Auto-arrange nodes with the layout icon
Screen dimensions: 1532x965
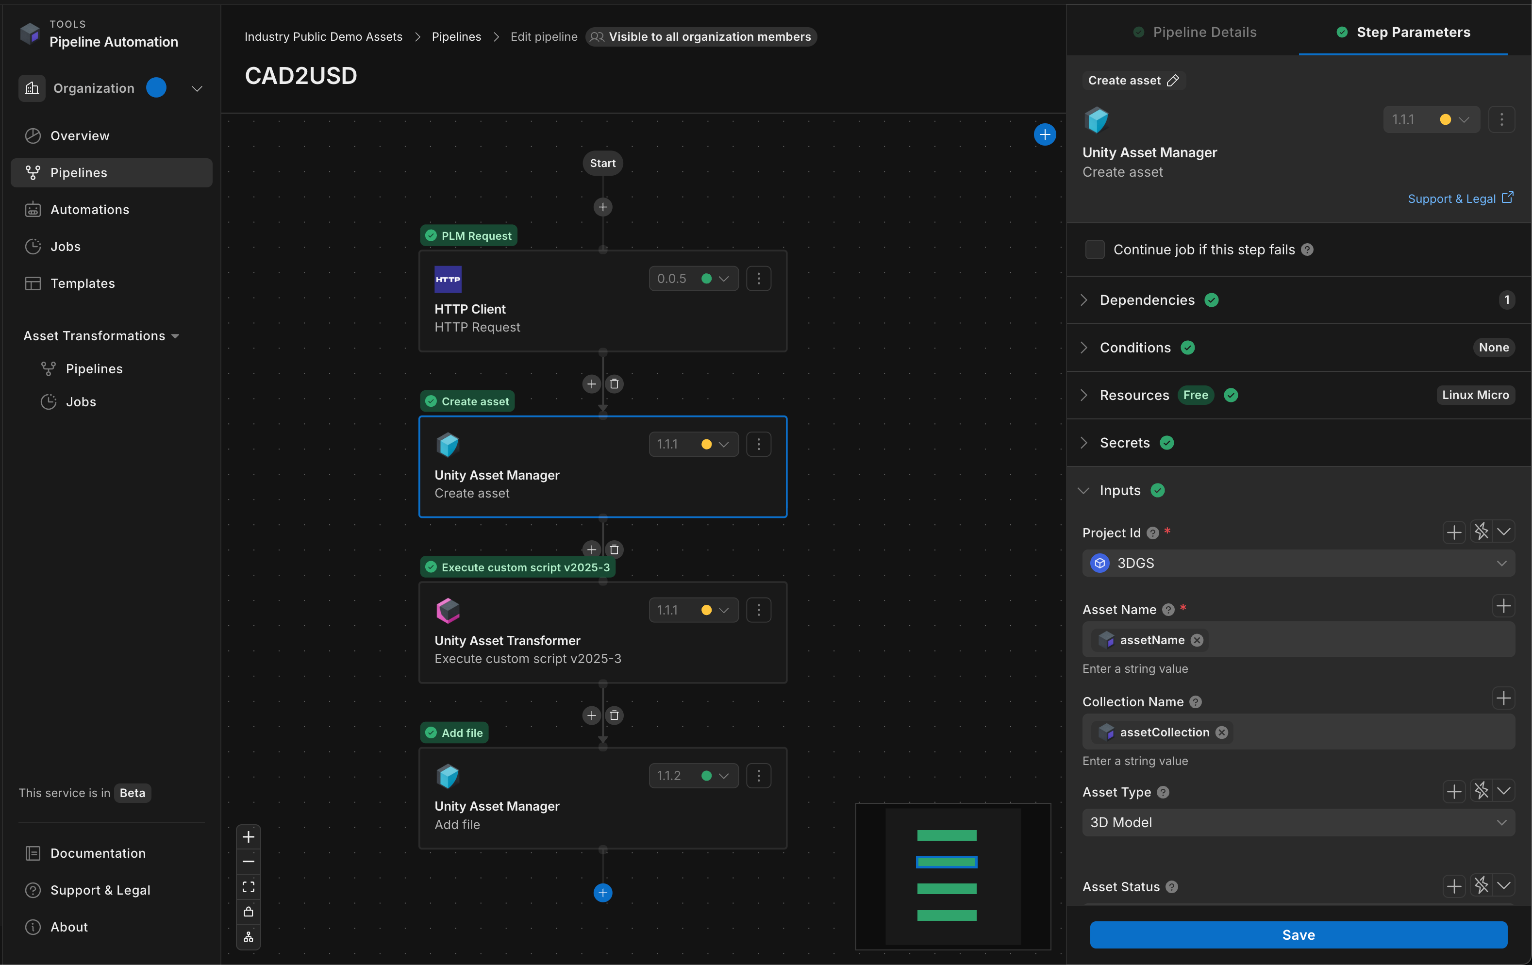[x=248, y=937]
